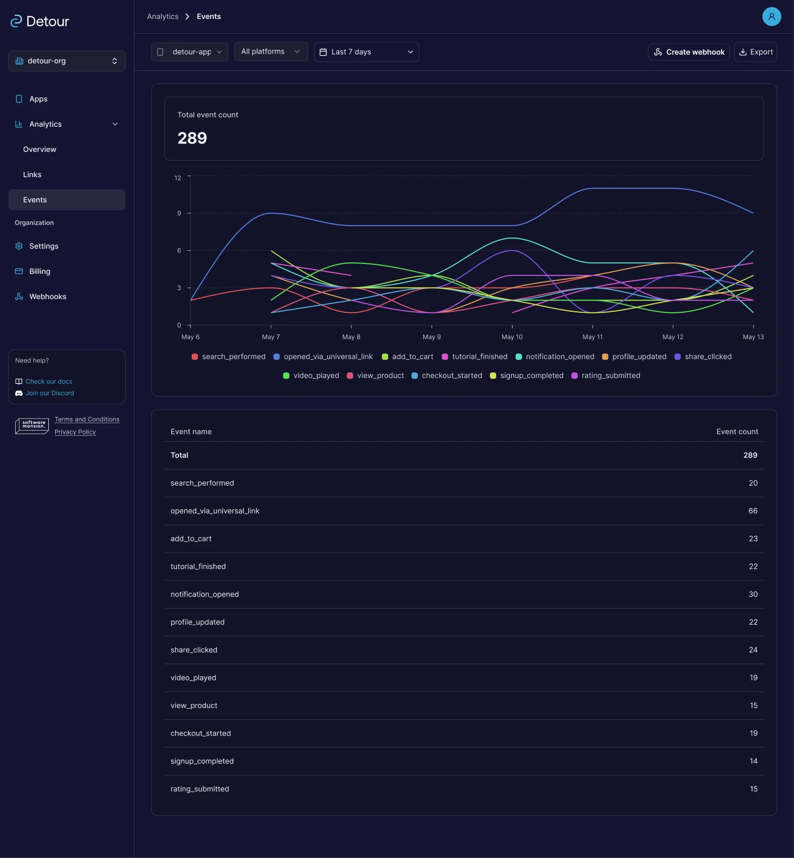This screenshot has width=794, height=858.
Task: Open the Privacy Policy link
Action: [x=75, y=432]
